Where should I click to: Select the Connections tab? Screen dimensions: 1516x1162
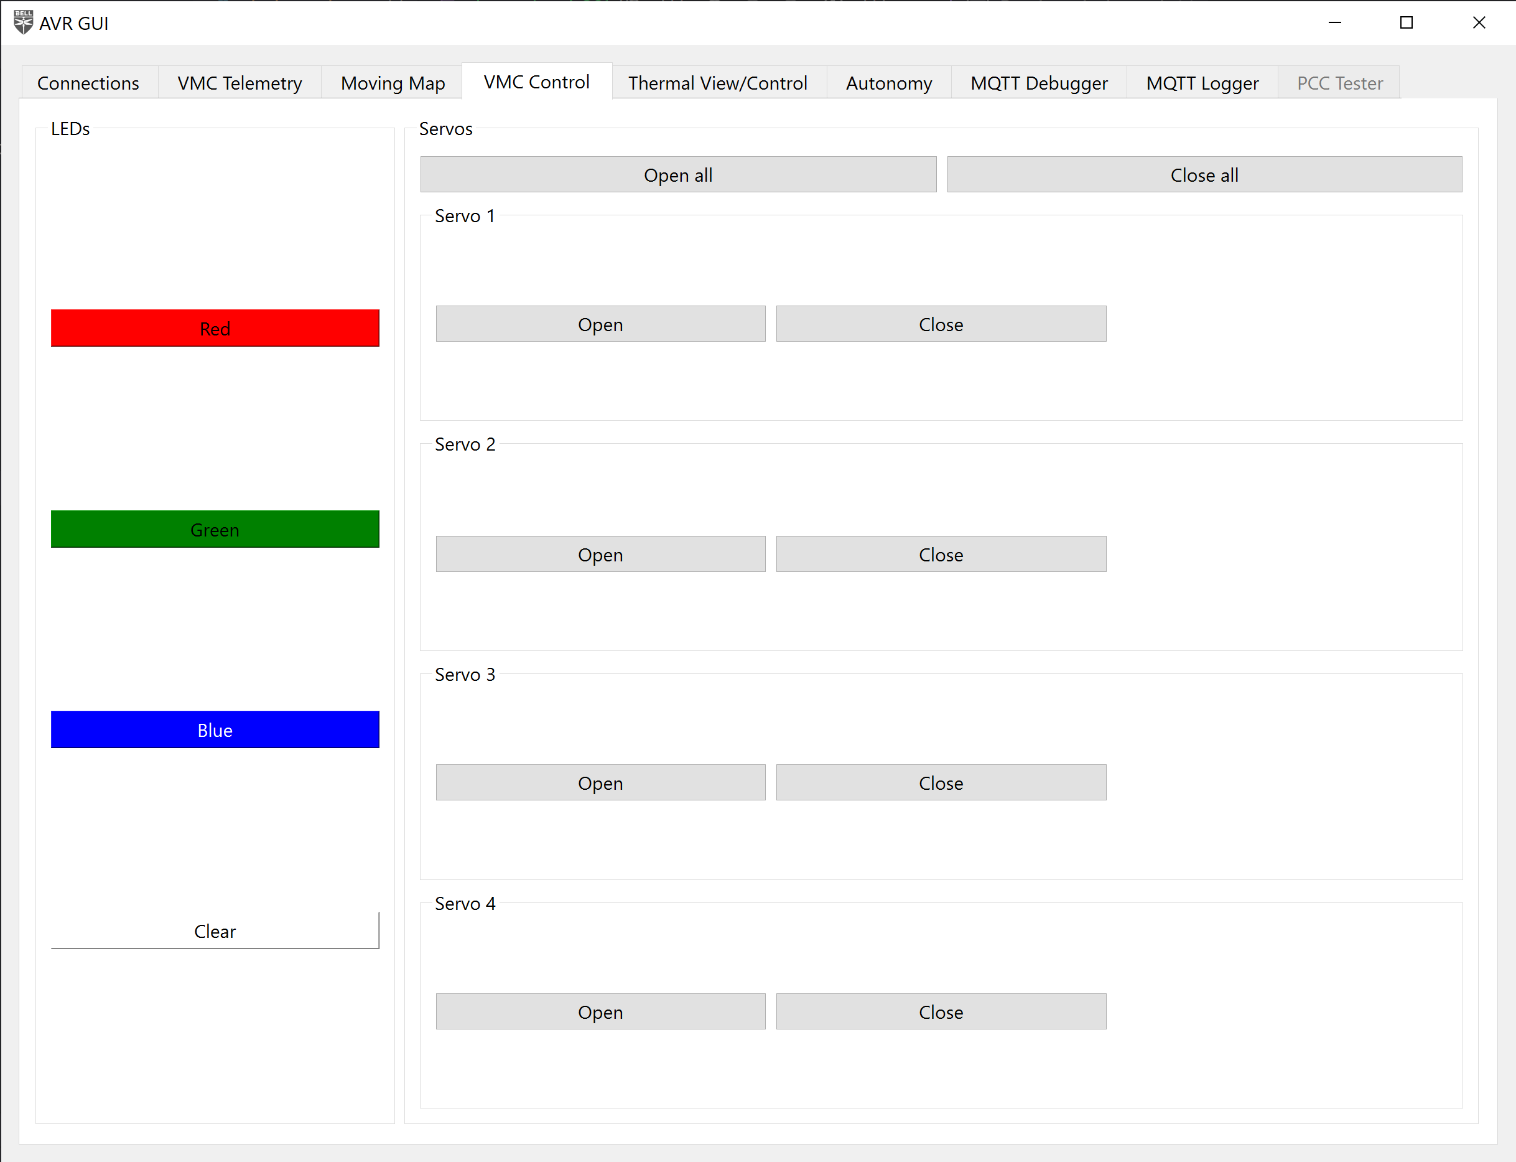(89, 82)
